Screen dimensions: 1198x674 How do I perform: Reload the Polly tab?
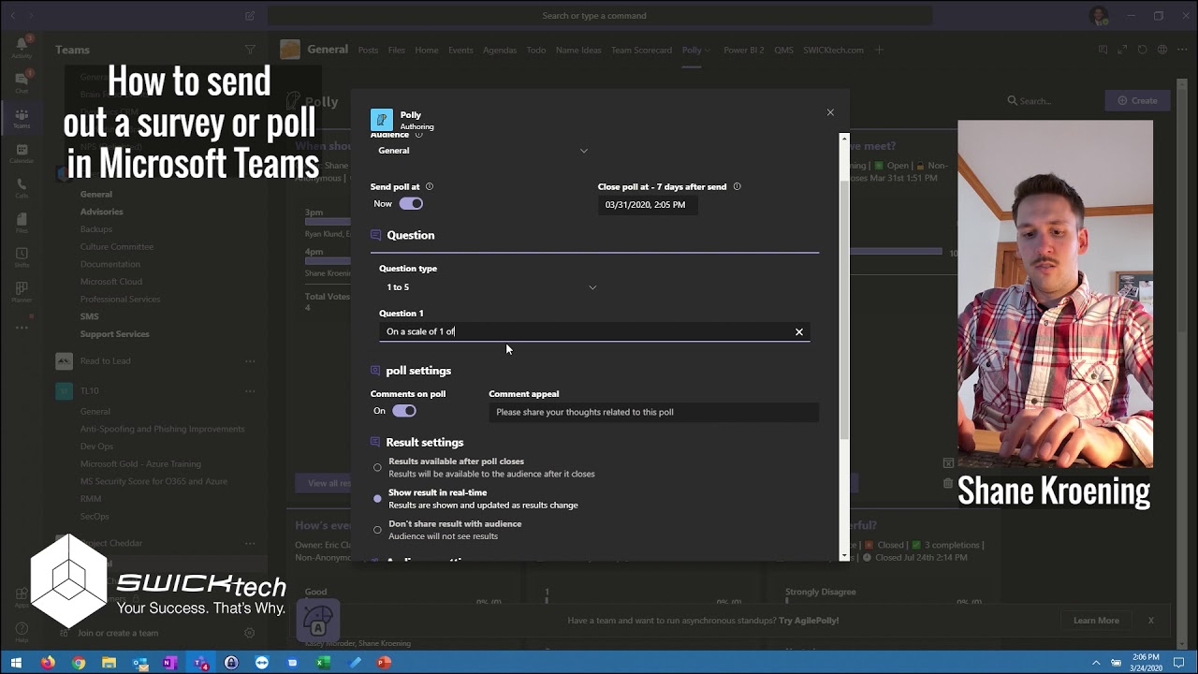coord(1143,50)
